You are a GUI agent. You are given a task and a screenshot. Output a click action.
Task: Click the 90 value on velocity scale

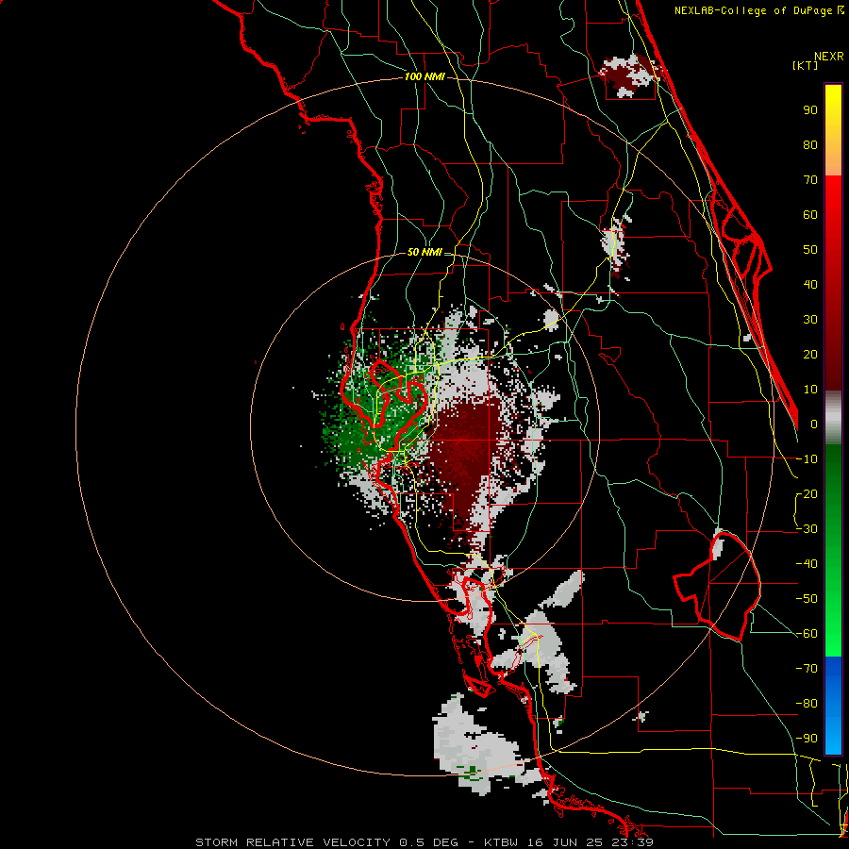coord(810,110)
